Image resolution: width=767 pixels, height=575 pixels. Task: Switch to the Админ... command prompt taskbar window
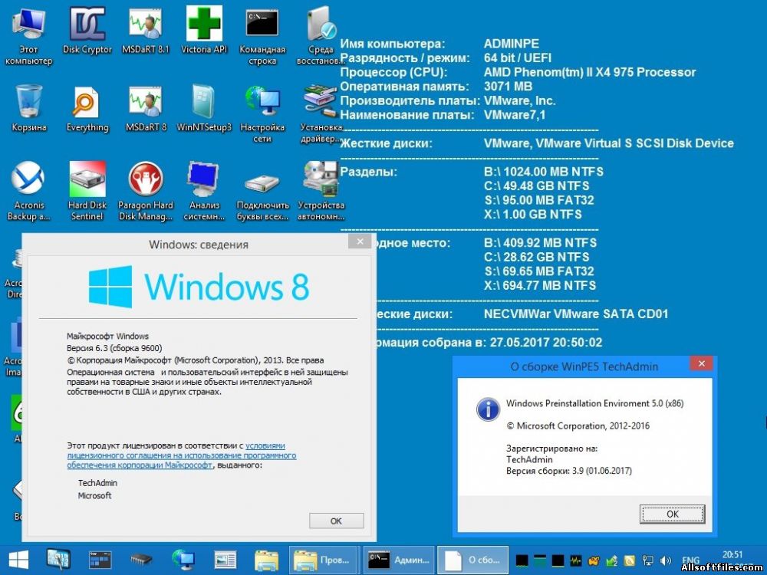pyautogui.click(x=399, y=560)
